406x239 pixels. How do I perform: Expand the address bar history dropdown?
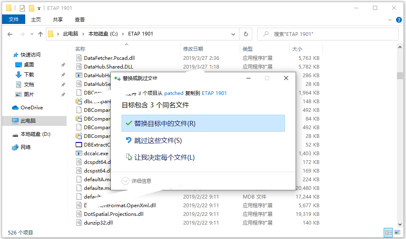tap(233, 34)
